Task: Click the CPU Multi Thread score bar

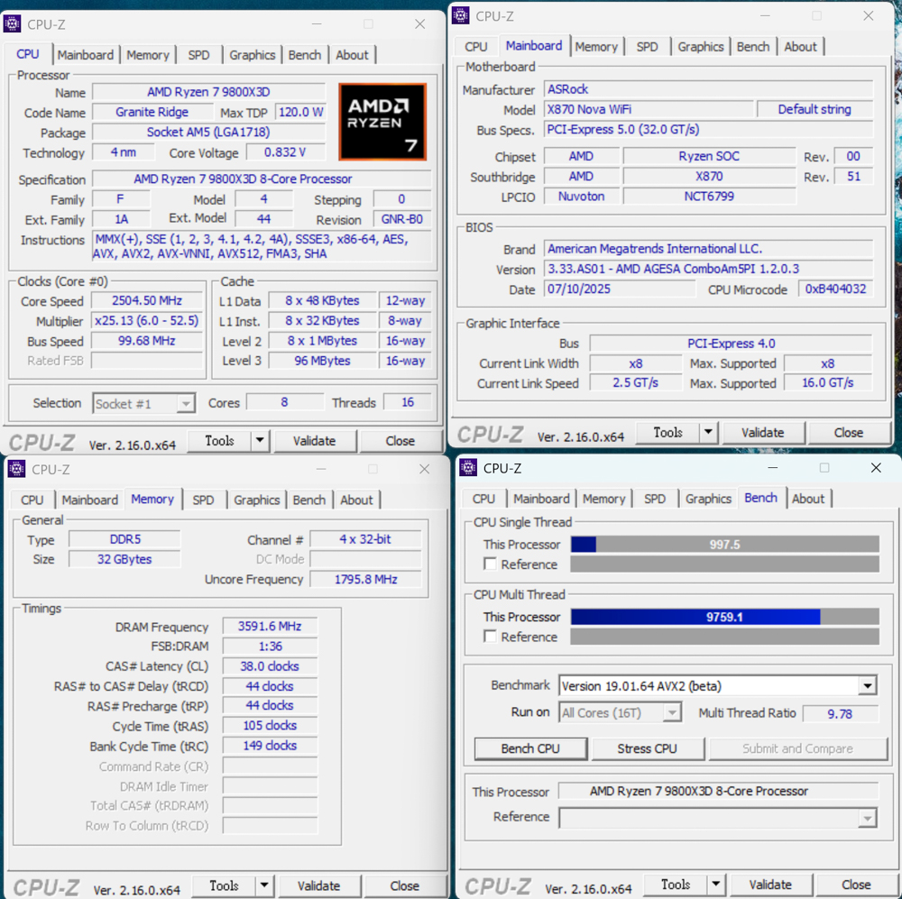Action: (724, 617)
